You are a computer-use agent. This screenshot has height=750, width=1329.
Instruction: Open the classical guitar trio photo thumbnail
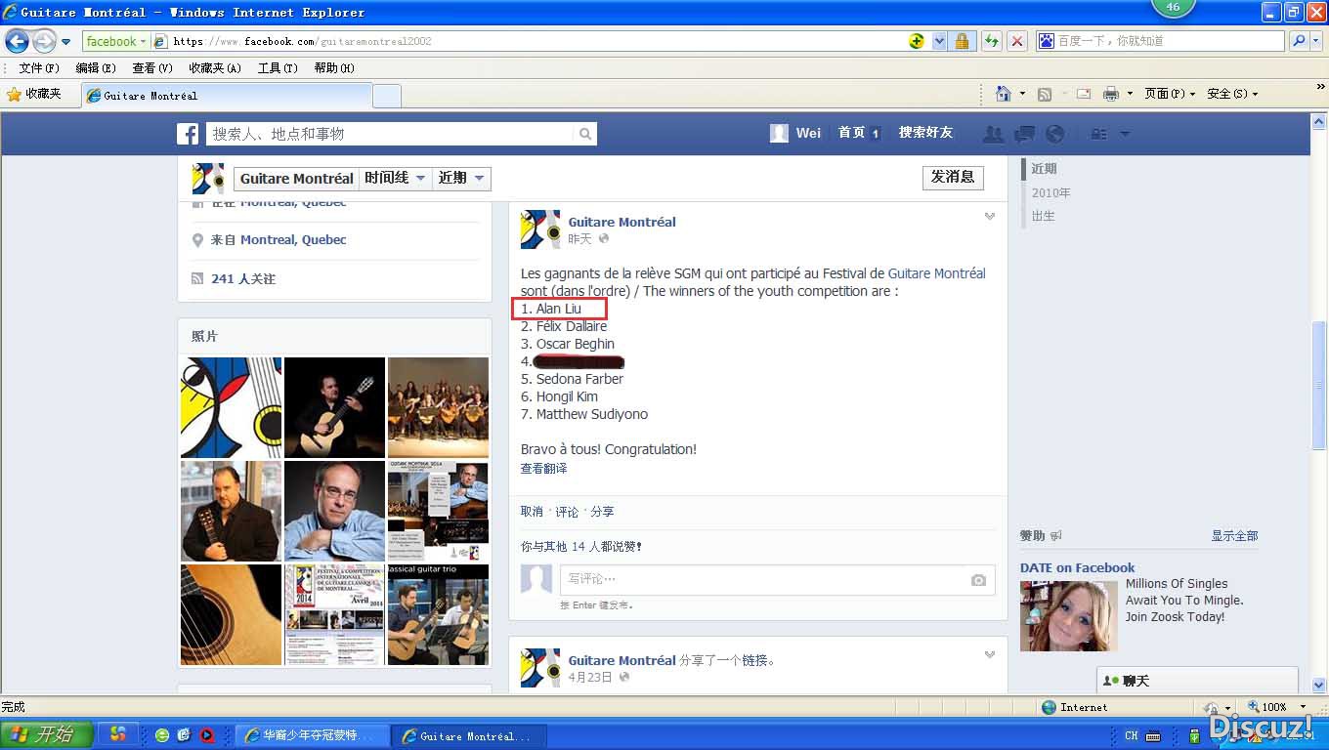tap(438, 614)
